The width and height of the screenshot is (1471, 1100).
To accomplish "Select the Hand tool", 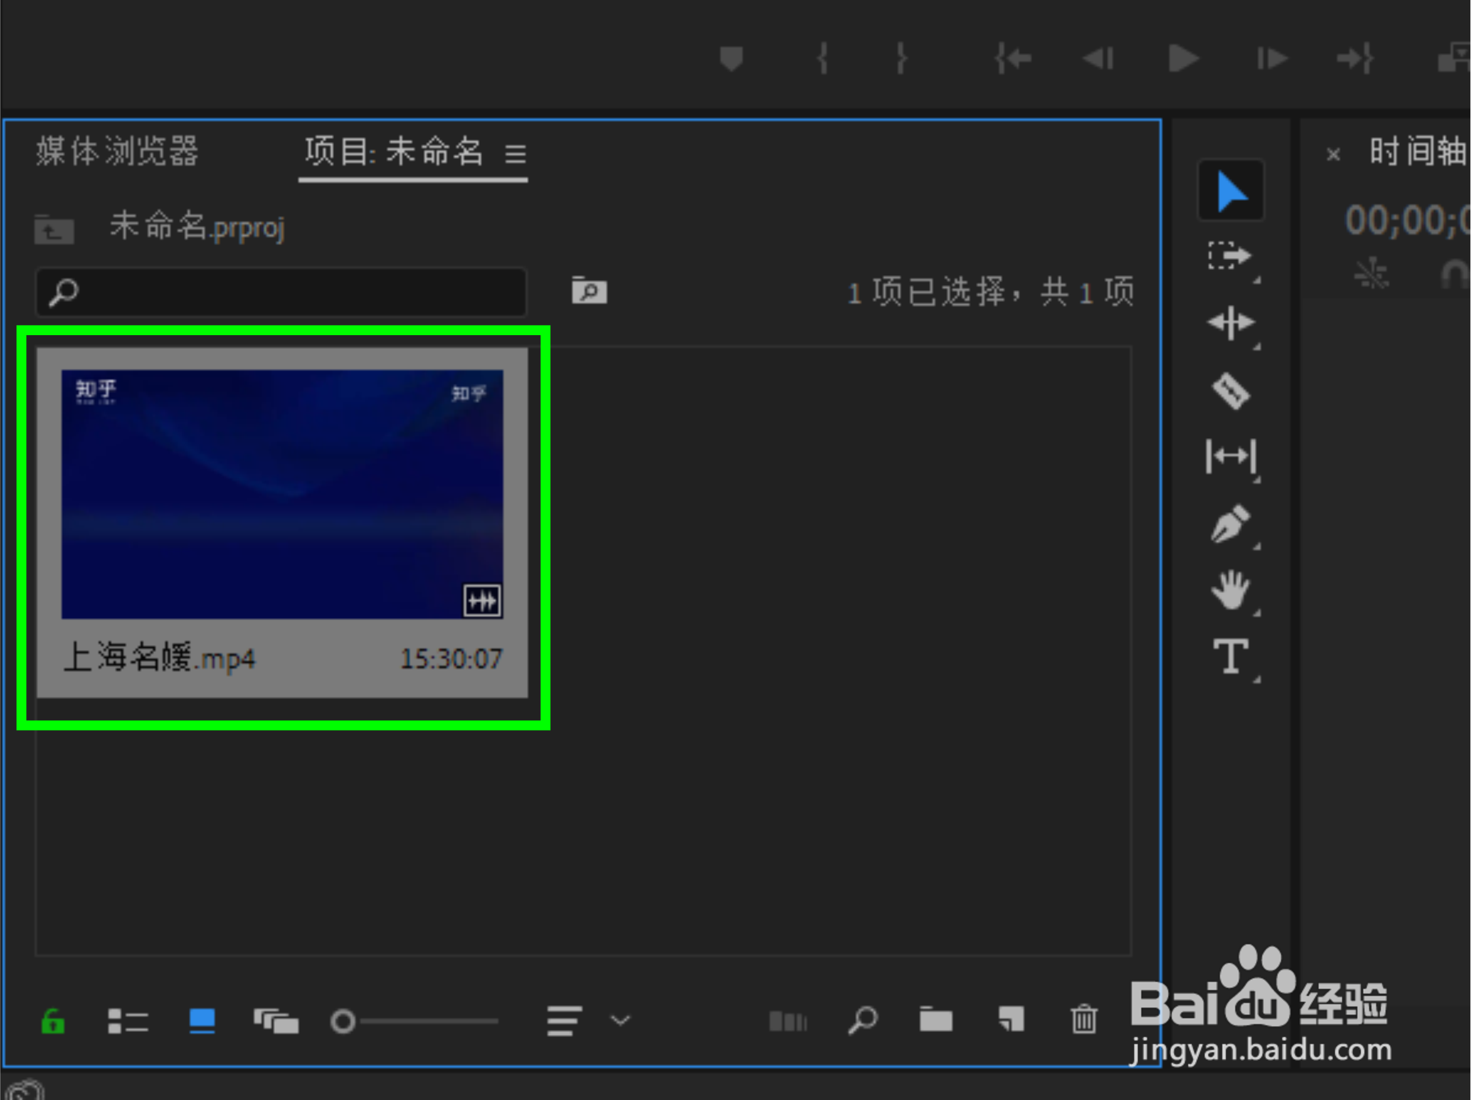I will (x=1230, y=590).
